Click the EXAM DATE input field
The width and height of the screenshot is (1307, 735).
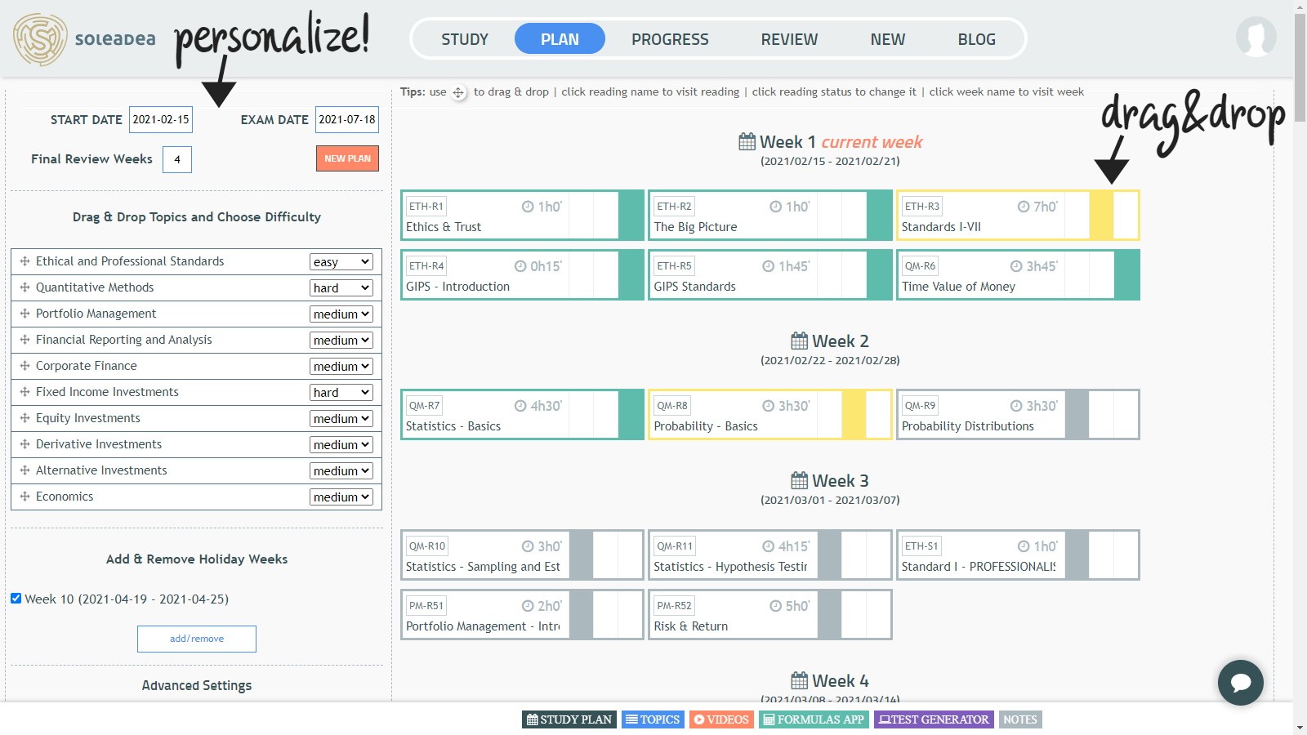347,119
